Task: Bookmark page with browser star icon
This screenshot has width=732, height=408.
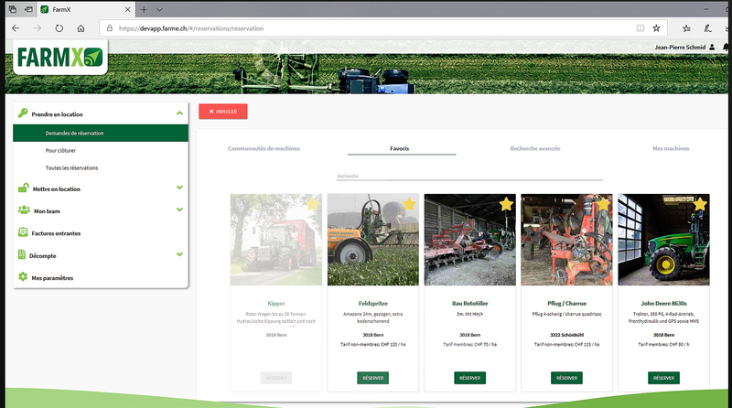Action: coord(656,28)
